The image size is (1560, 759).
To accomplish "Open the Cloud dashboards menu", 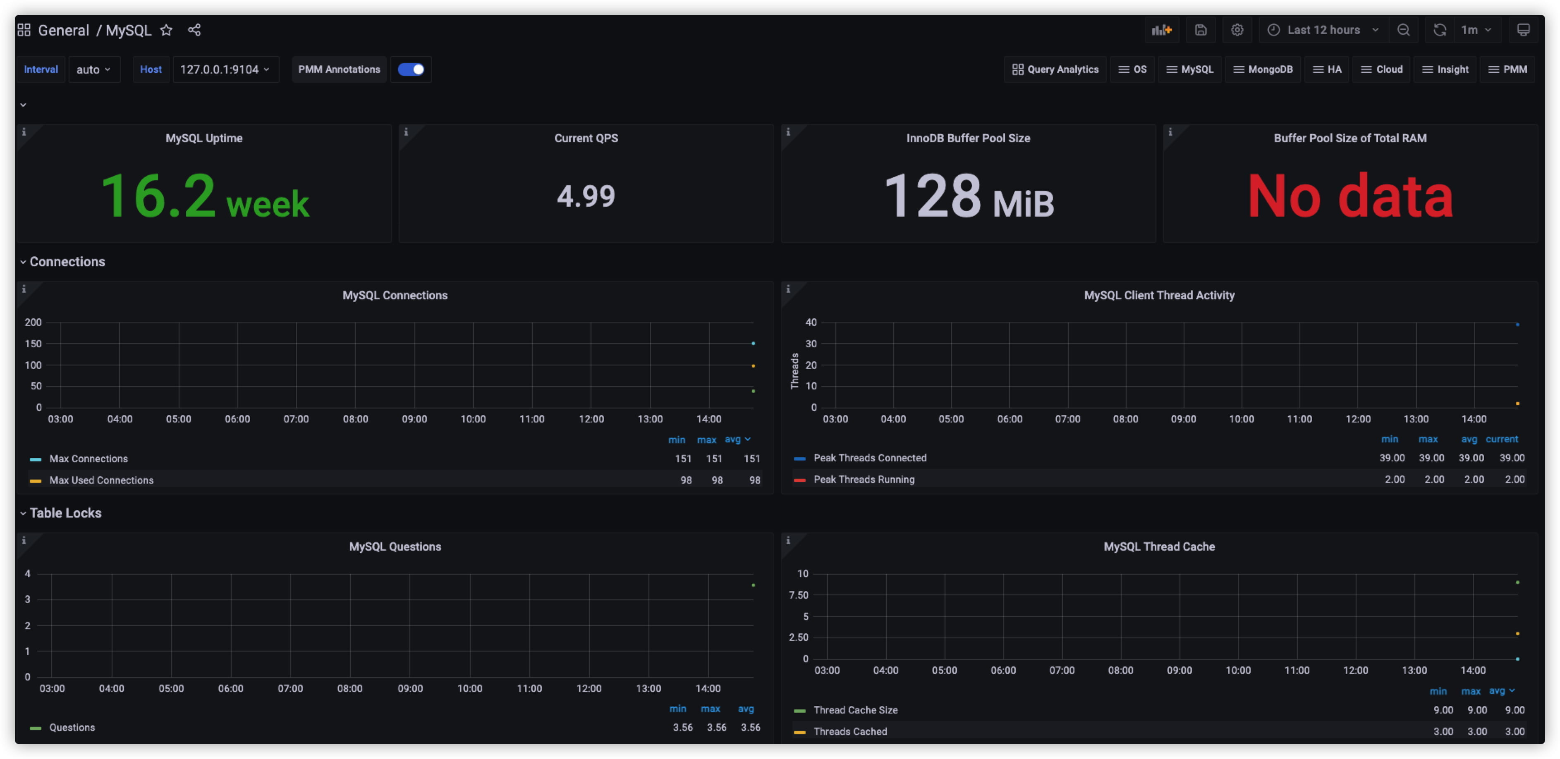I will click(1381, 69).
